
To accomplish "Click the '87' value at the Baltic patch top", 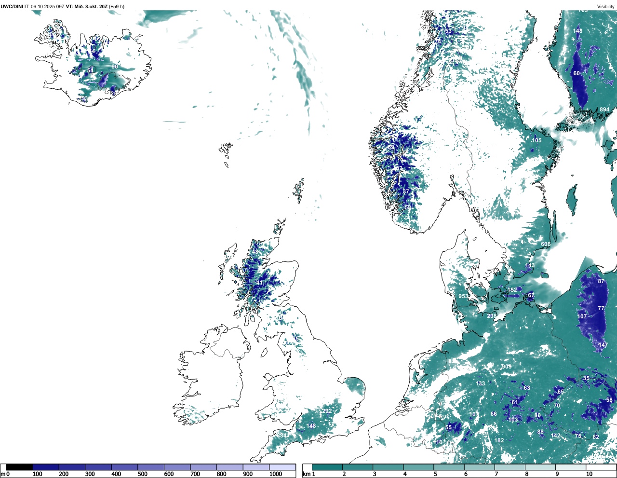I will tap(601, 281).
